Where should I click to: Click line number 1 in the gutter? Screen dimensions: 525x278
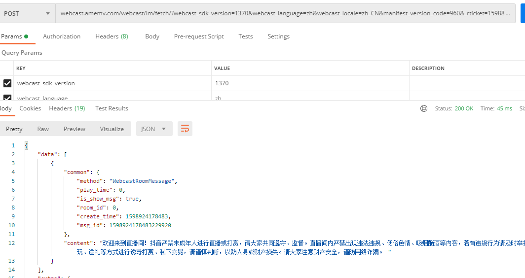[13, 145]
